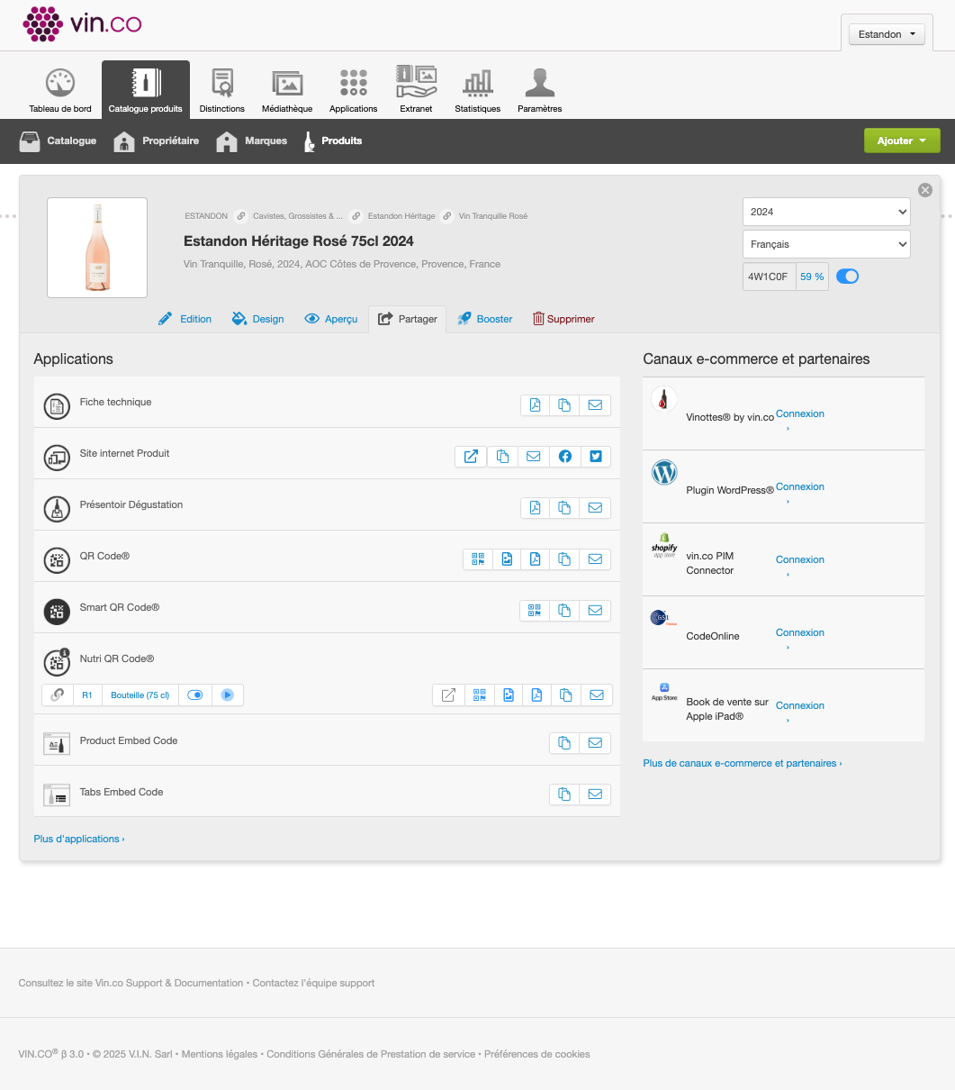This screenshot has width=955, height=1090.
Task: Toggle the Nutri QR Code switch
Action: [195, 695]
